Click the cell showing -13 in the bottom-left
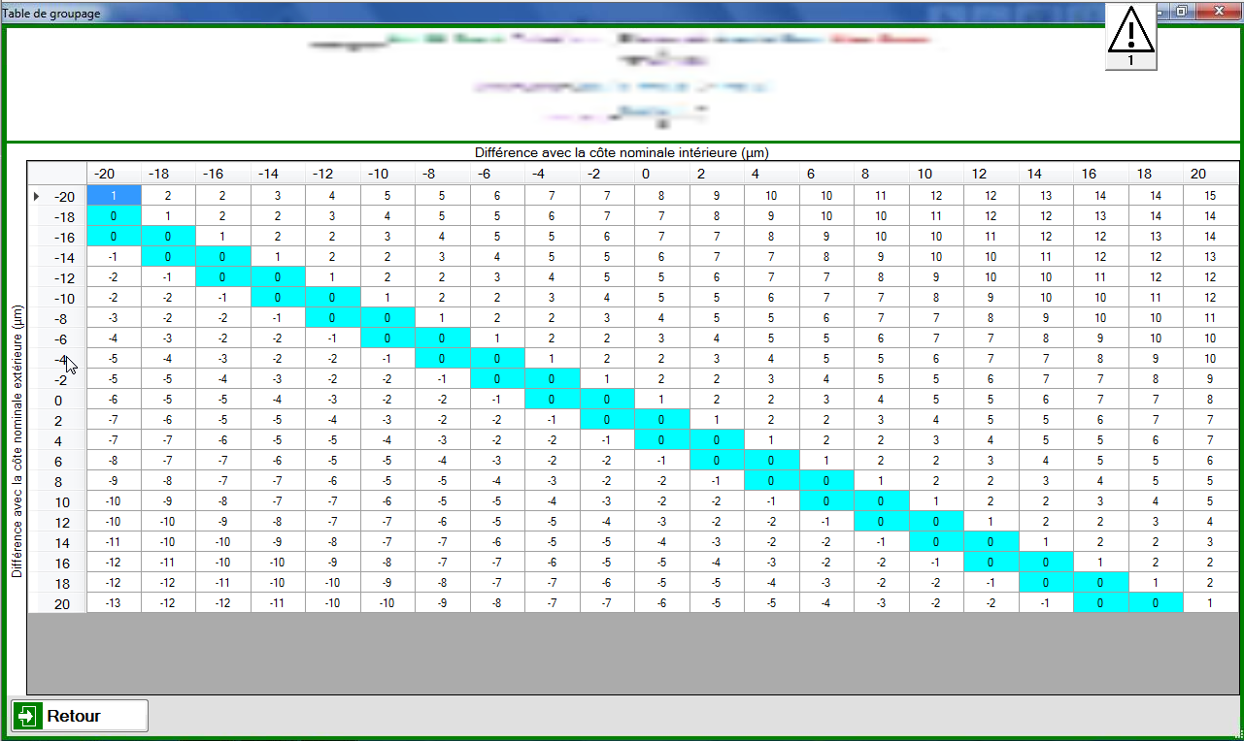Viewport: 1244px width, 741px height. click(x=115, y=603)
